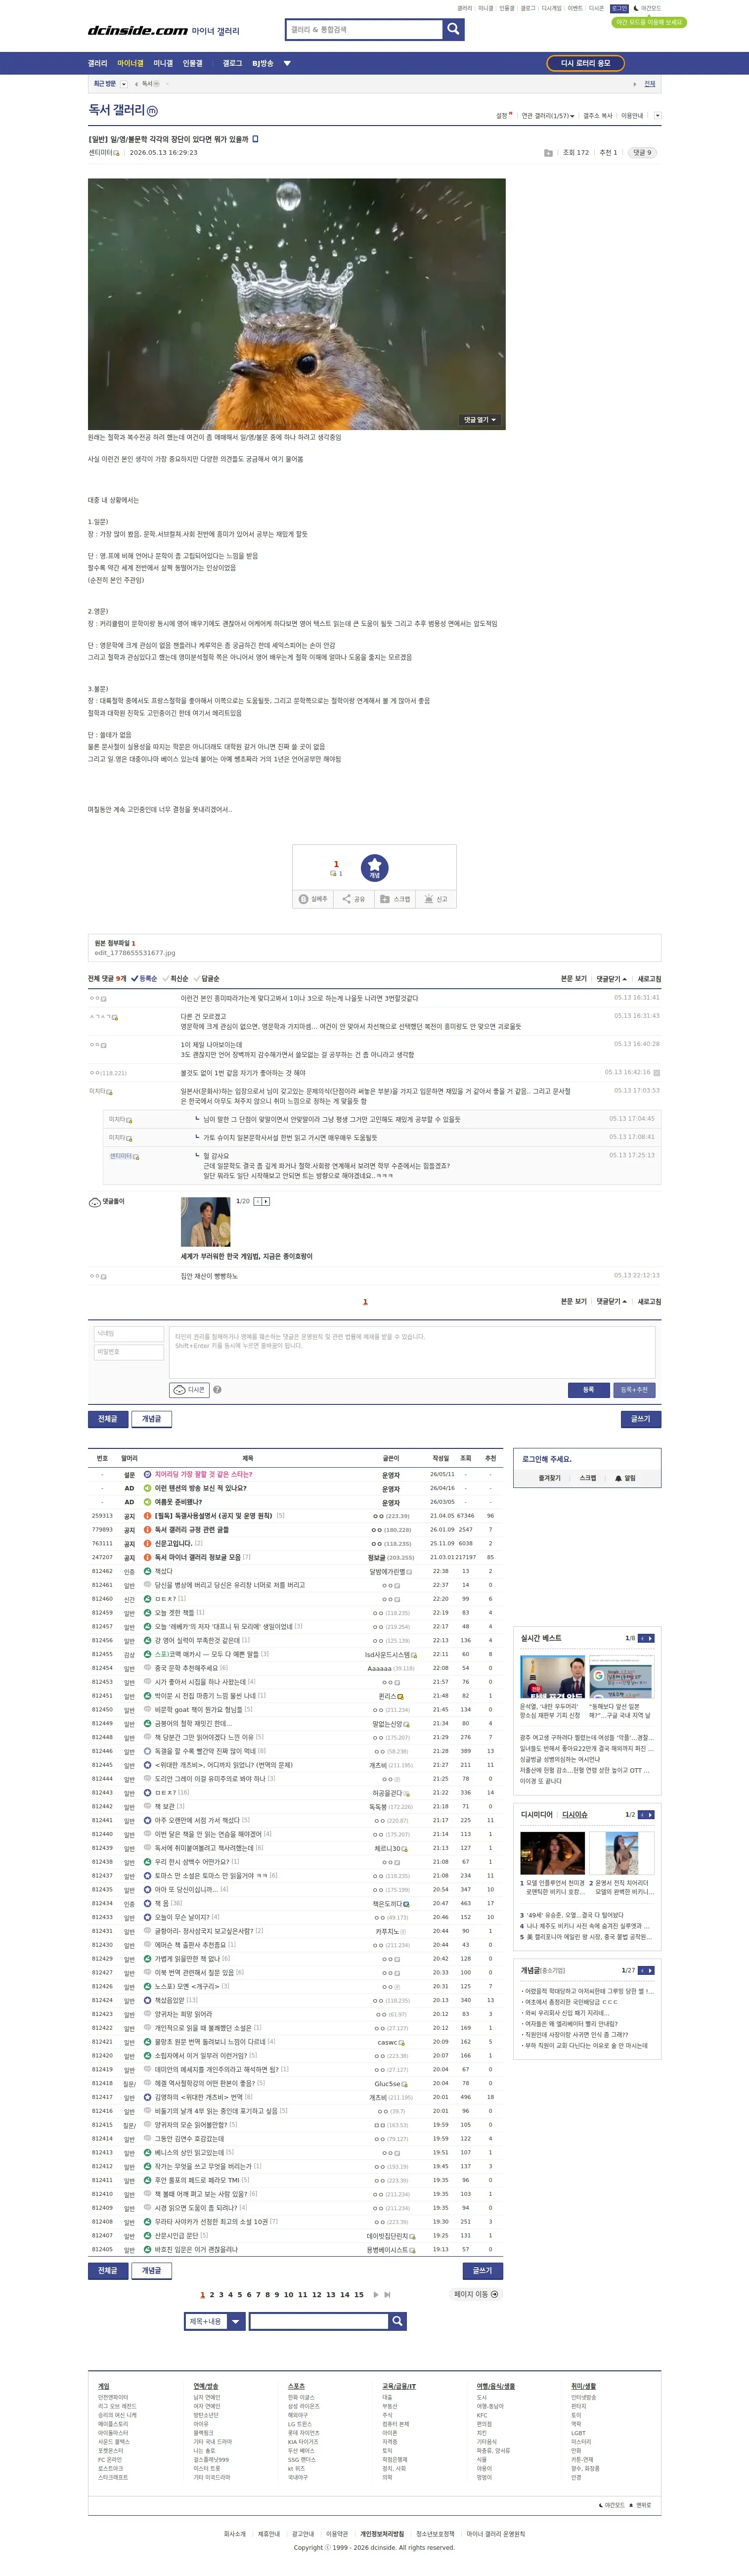Click 글쓰기 button below the post list

(x=483, y=2270)
